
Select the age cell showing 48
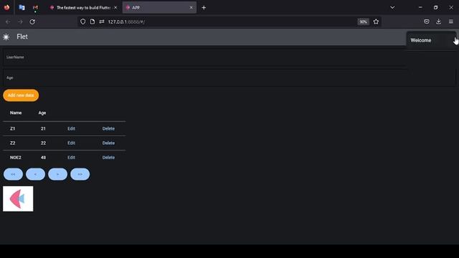(x=43, y=158)
